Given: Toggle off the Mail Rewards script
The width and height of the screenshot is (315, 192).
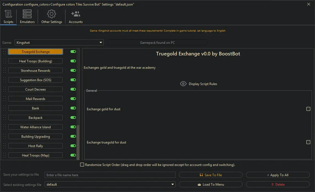Looking at the screenshot, I should 73,99.
